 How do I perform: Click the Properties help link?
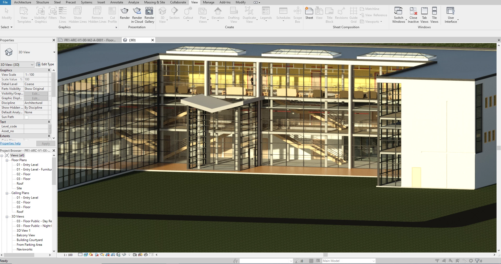10,143
